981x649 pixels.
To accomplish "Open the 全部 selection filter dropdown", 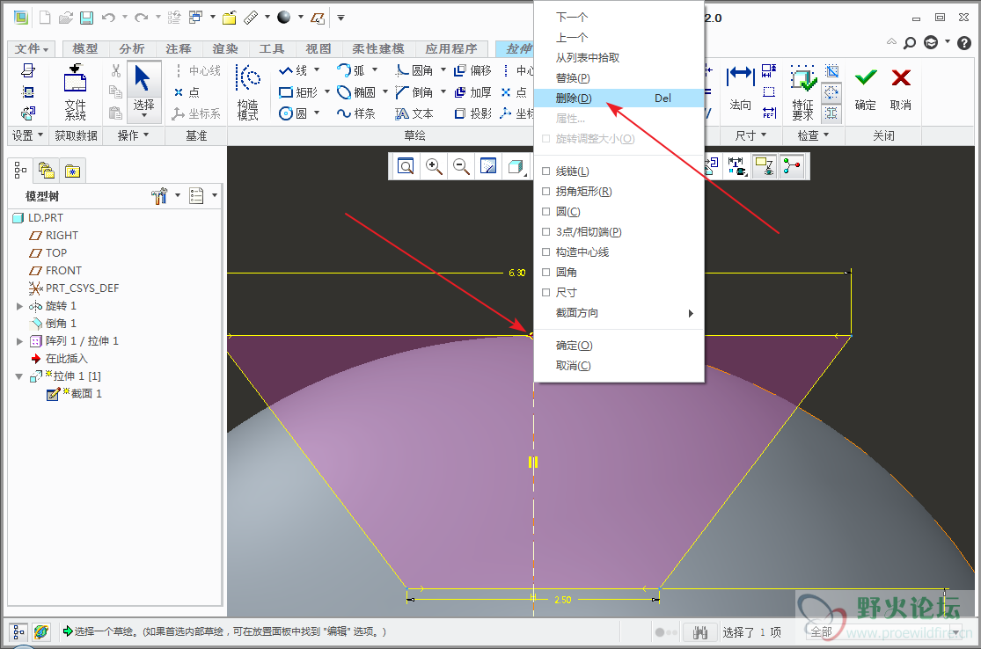I will click(x=883, y=633).
